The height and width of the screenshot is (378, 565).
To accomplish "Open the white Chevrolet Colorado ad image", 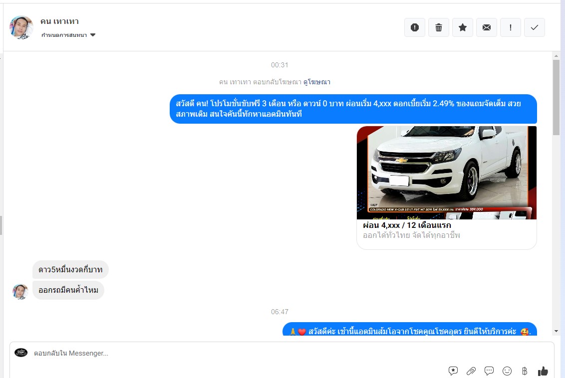I will (x=446, y=173).
